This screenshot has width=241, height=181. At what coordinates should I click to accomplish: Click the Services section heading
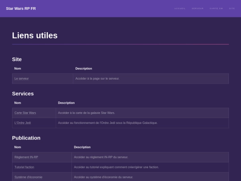(23, 93)
